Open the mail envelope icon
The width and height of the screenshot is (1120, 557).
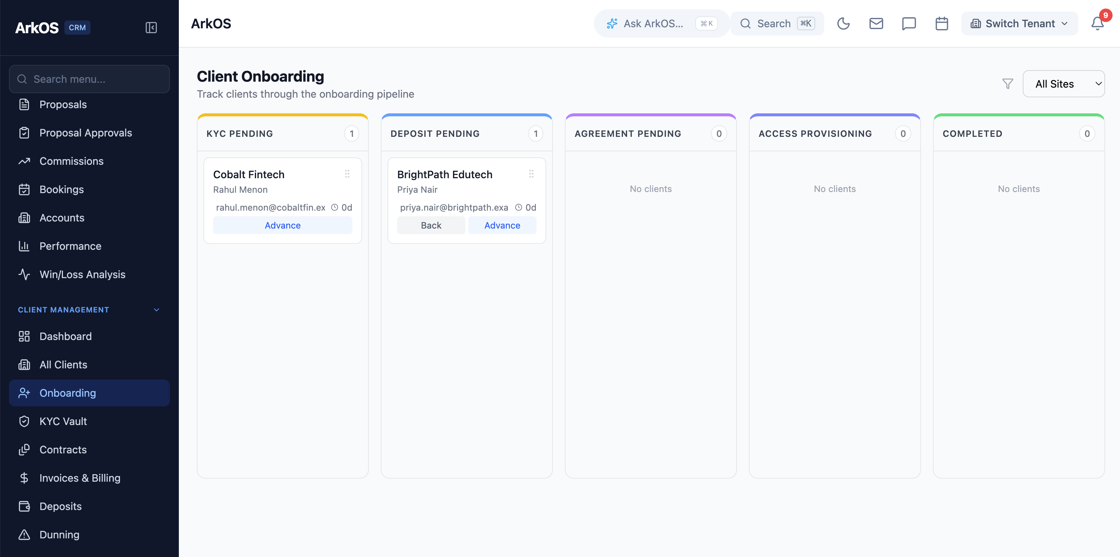coord(876,23)
